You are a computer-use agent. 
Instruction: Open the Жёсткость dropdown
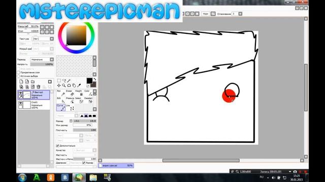tap(85, 155)
